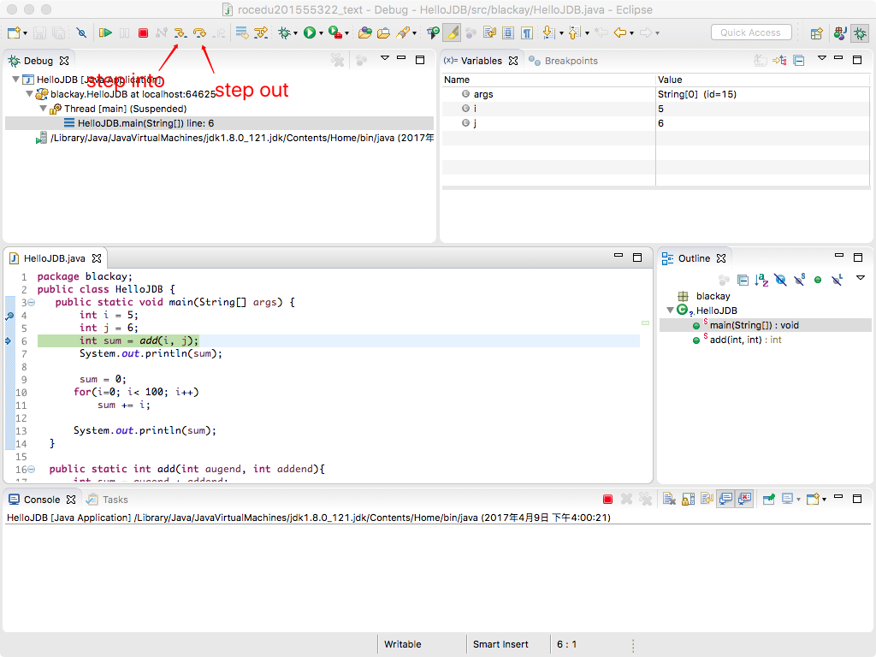
Task: Toggle Show Whitespace Characters icon
Action: (x=527, y=33)
